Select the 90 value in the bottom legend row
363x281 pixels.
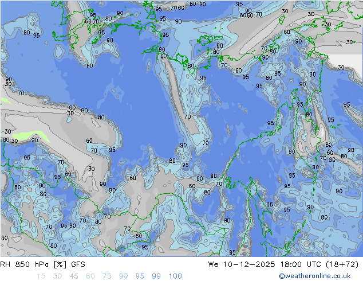[123, 276]
